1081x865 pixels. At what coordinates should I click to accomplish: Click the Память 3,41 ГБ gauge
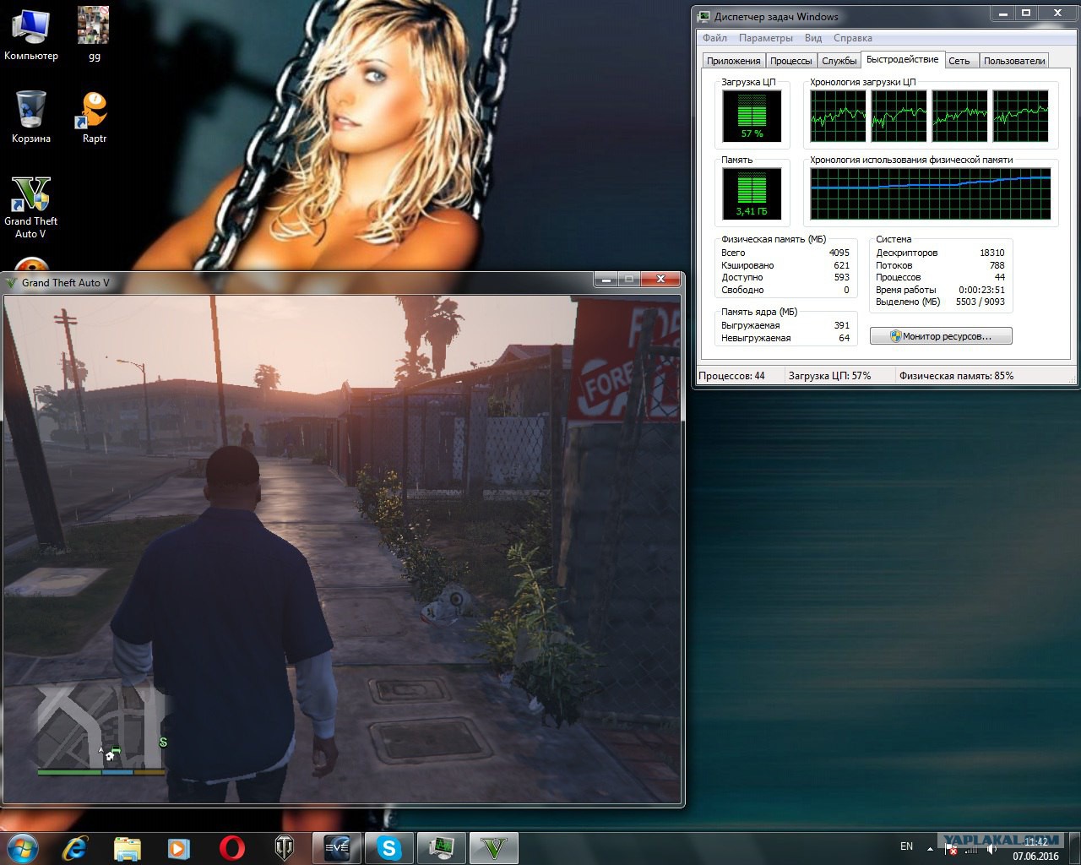coord(752,193)
